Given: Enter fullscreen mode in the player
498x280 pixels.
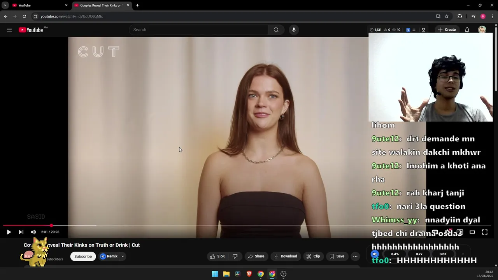Looking at the screenshot, I should click(x=485, y=232).
